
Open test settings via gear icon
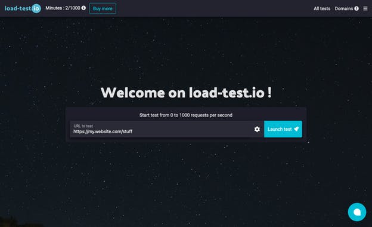tap(257, 129)
